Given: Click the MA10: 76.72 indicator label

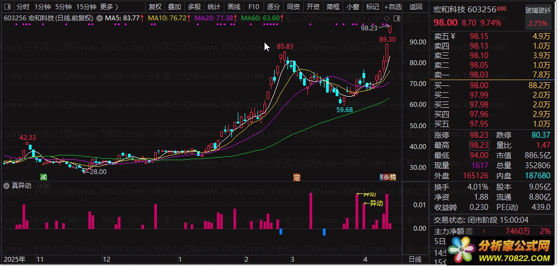Looking at the screenshot, I should coord(170,18).
